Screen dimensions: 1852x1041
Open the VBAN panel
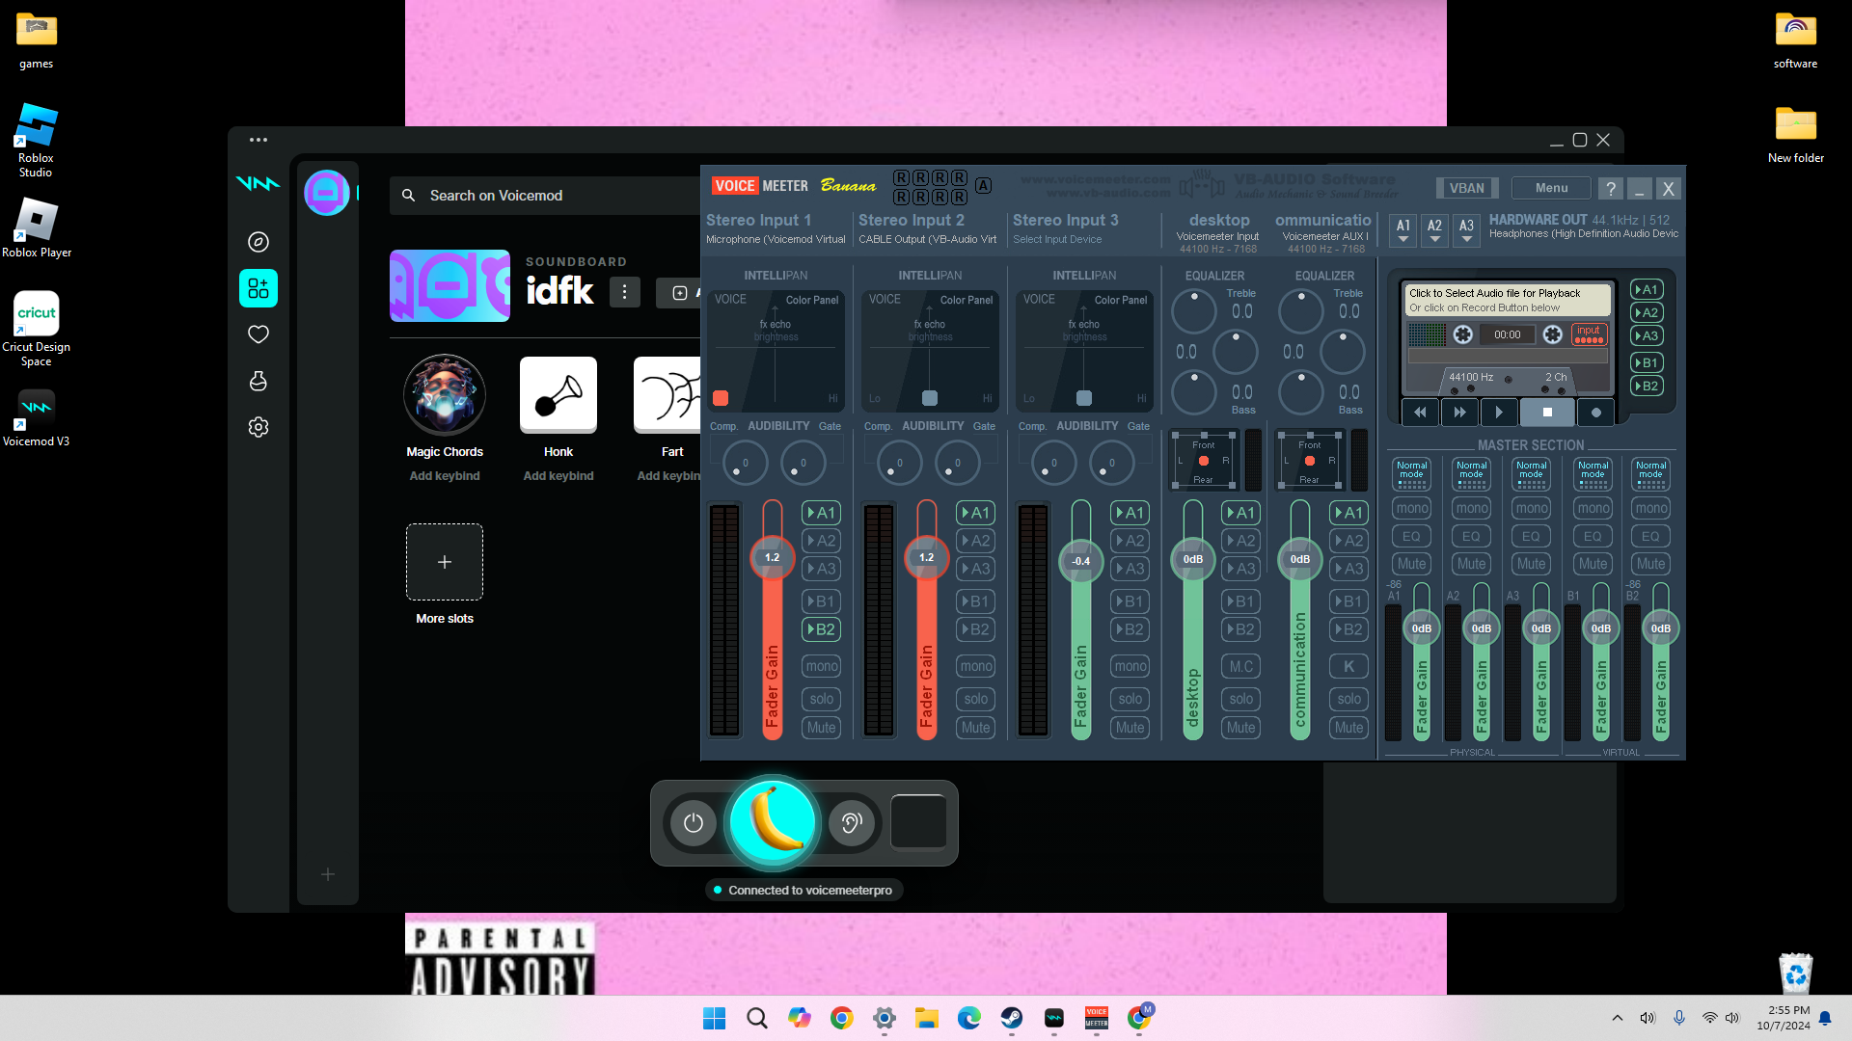pyautogui.click(x=1466, y=188)
